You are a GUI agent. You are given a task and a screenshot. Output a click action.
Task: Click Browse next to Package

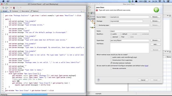click(156, 21)
